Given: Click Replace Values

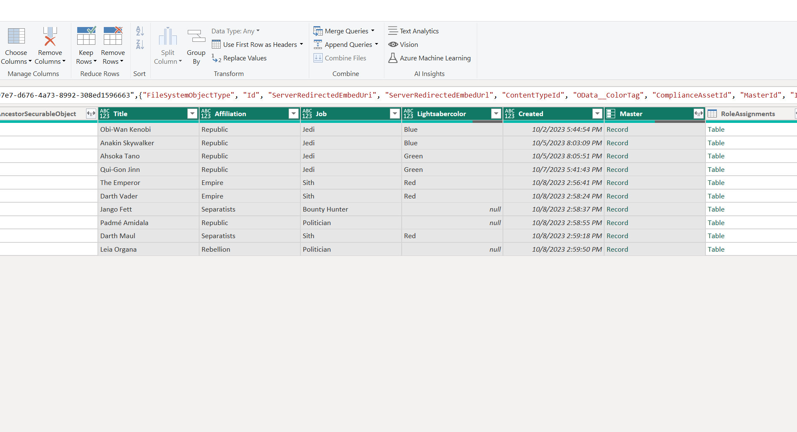Looking at the screenshot, I should pos(239,58).
